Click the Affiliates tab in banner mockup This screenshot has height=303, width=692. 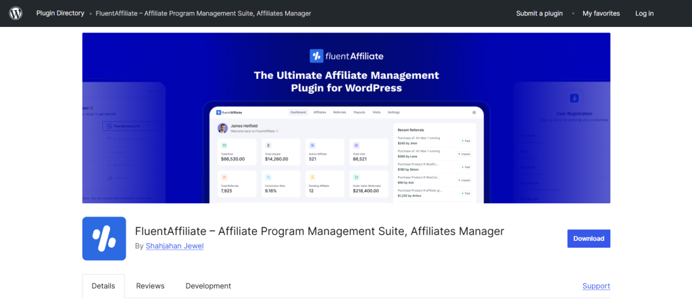(x=320, y=112)
